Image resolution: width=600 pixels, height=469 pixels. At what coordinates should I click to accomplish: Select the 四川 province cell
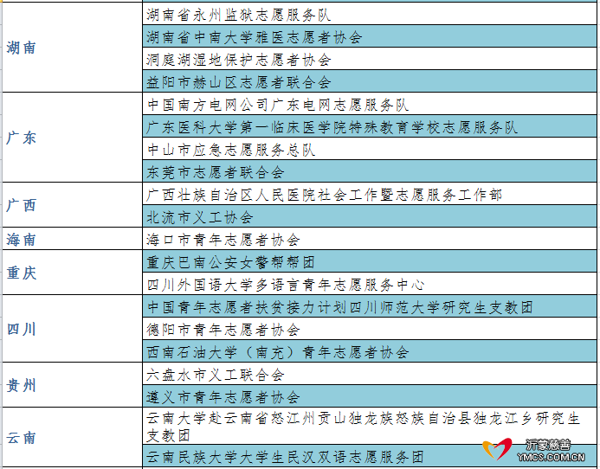click(x=73, y=329)
